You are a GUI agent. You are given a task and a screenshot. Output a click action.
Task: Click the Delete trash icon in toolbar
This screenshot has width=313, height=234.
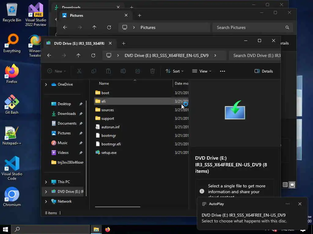tap(153, 71)
